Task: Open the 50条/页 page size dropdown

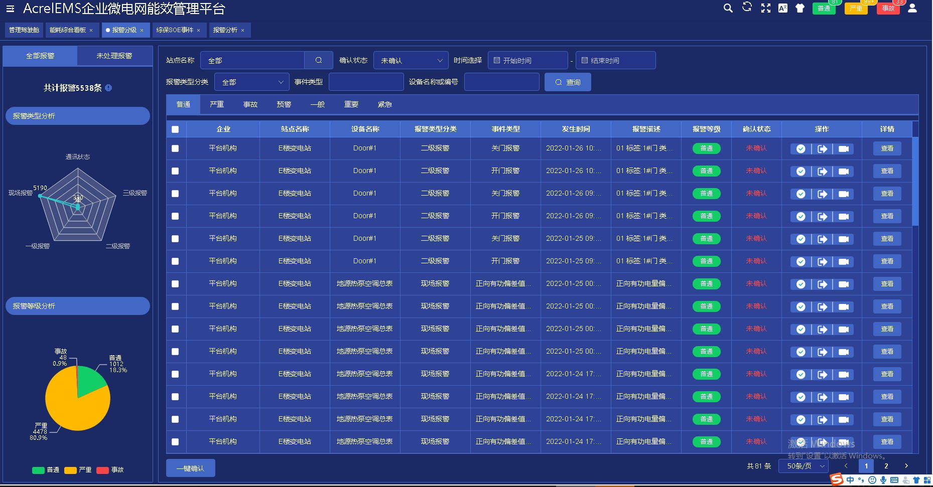Action: point(804,466)
